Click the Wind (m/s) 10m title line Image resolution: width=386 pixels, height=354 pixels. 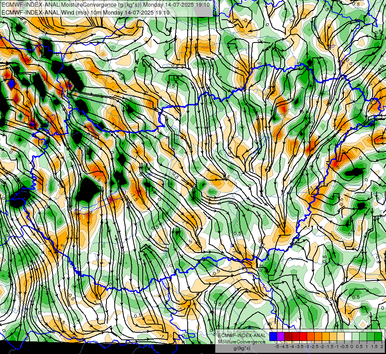coord(86,12)
